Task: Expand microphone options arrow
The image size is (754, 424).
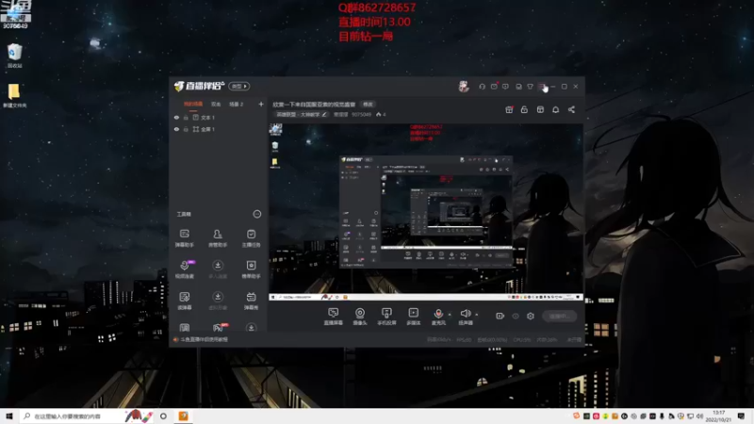Action: pyautogui.click(x=450, y=315)
